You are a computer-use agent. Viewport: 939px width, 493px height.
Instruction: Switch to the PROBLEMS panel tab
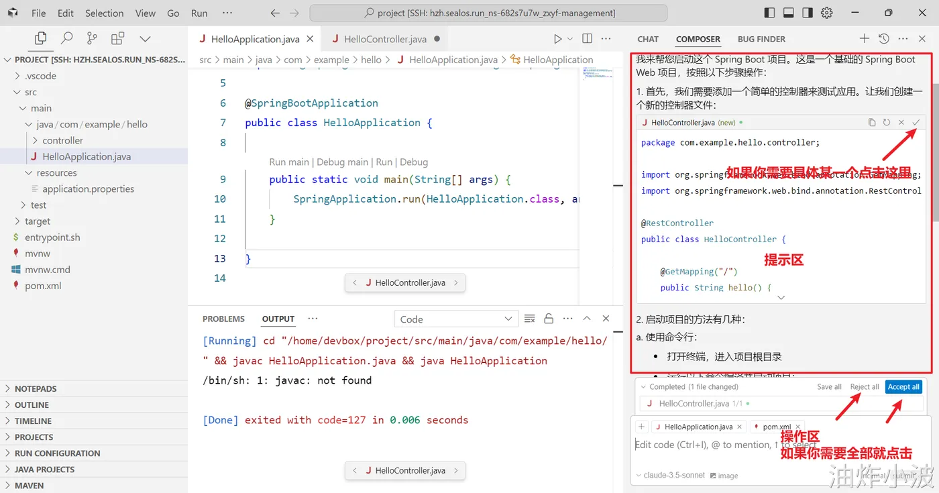pos(224,319)
